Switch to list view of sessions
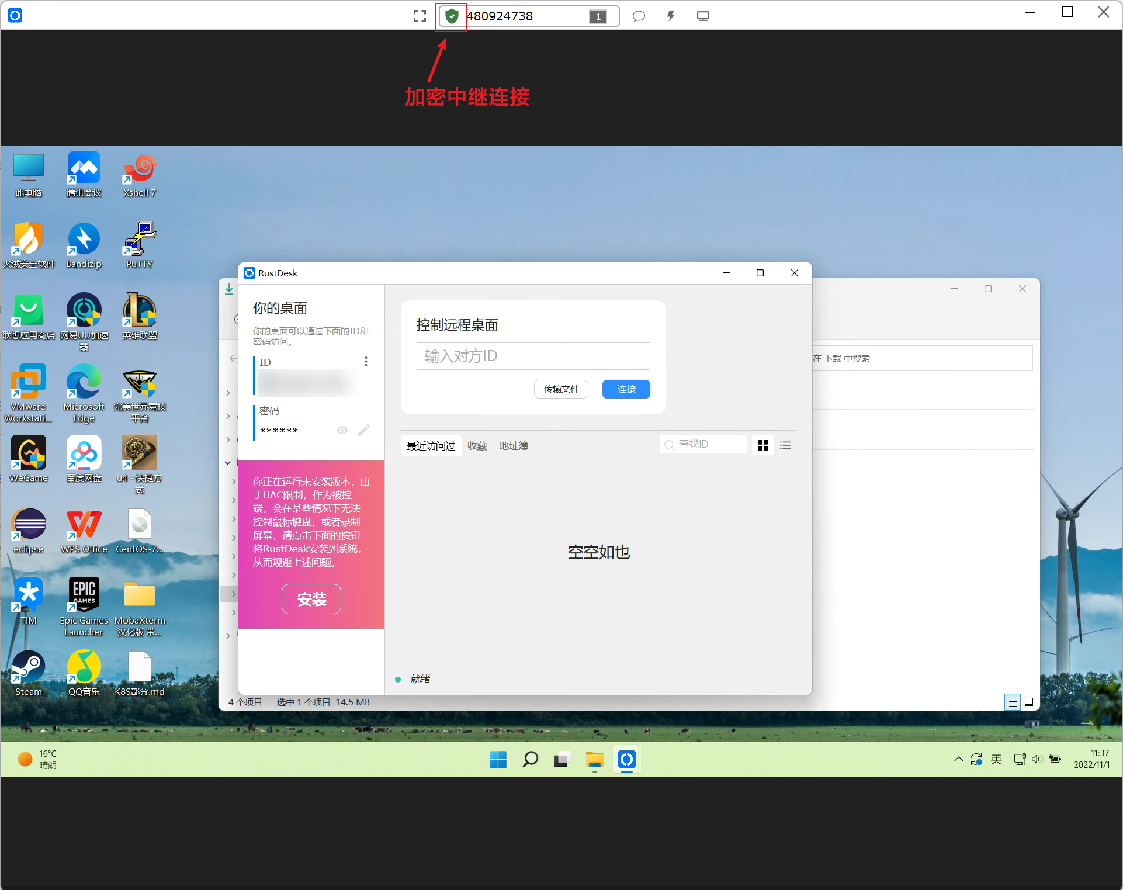The image size is (1123, 890). point(785,445)
